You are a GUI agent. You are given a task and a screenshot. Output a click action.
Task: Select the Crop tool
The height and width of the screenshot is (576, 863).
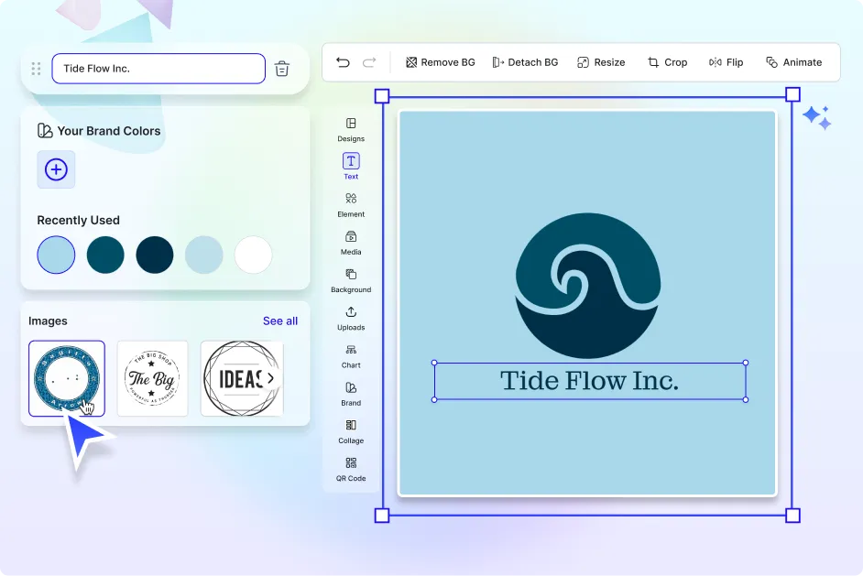(x=667, y=62)
